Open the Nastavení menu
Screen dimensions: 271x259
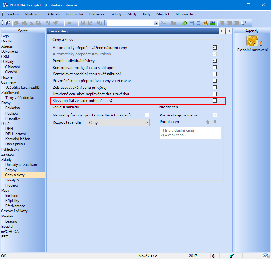pos(33,14)
